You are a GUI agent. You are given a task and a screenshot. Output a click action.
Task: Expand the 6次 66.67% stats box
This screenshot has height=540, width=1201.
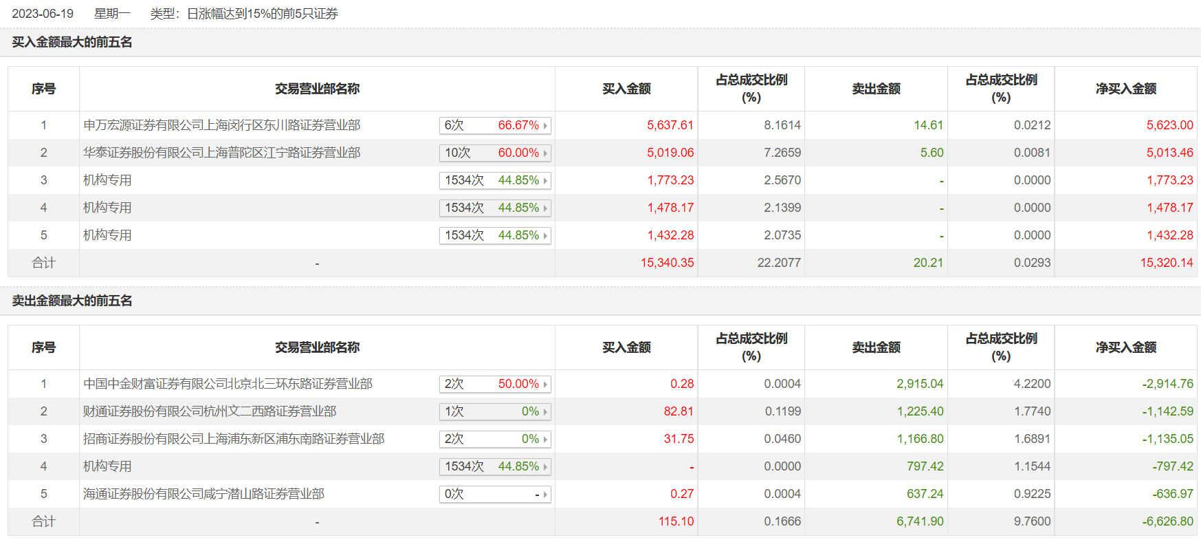click(495, 125)
